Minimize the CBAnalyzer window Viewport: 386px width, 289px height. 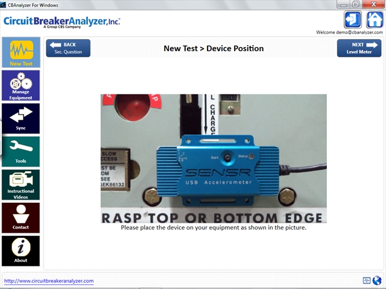[343, 4]
